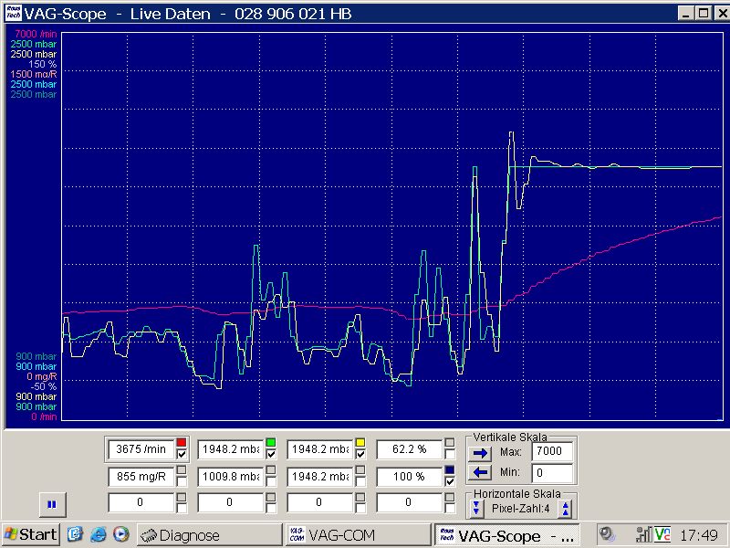Screen dimensions: 730x548
Task: Click the red color swatch for RPM
Action: click(x=182, y=443)
